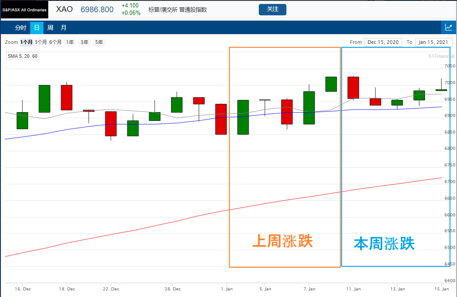Edit the To date field Jan 15, 2021

point(434,42)
